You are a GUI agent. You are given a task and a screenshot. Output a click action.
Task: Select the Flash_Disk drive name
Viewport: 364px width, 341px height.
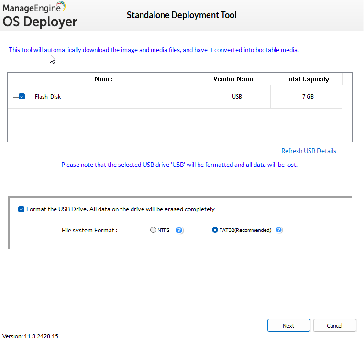coord(48,97)
